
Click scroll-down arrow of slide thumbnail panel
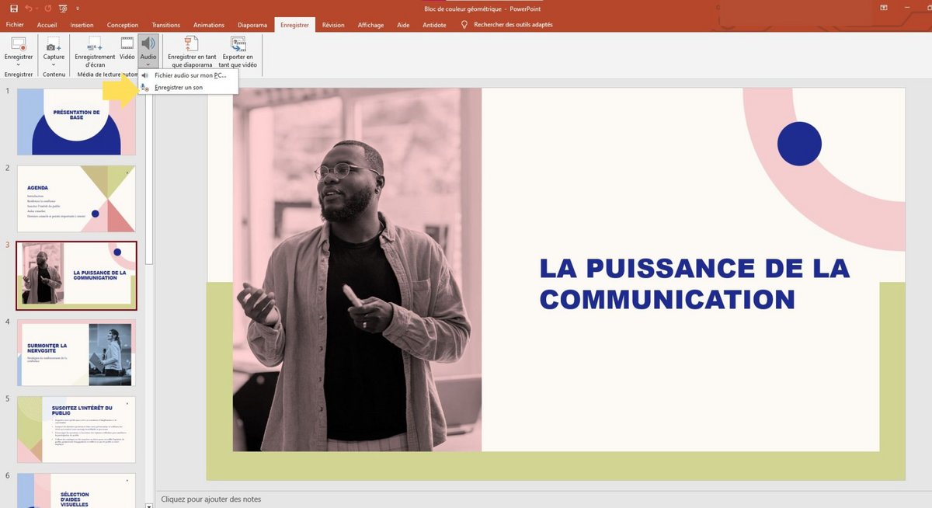tap(149, 504)
